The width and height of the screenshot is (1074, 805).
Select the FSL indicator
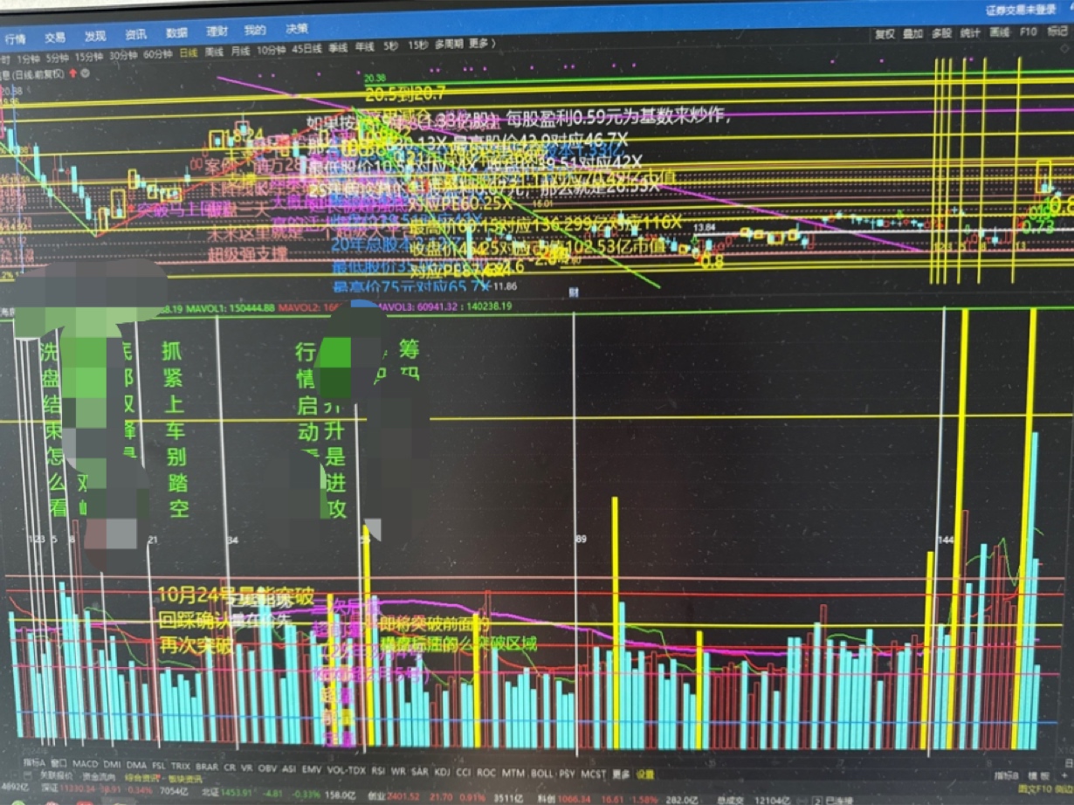pyautogui.click(x=159, y=765)
